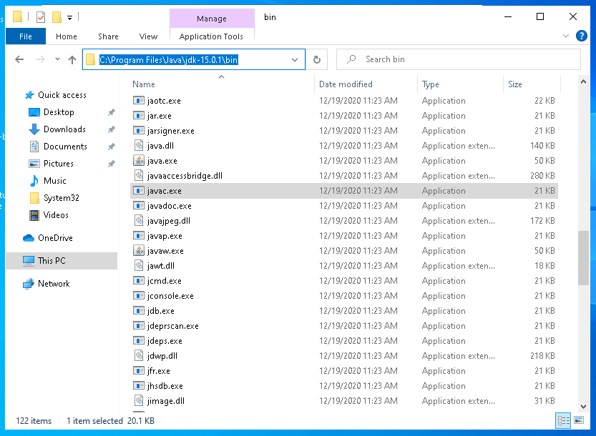Viewport: 596px width, 436px height.
Task: Click in the Search bin field
Action: (x=458, y=59)
